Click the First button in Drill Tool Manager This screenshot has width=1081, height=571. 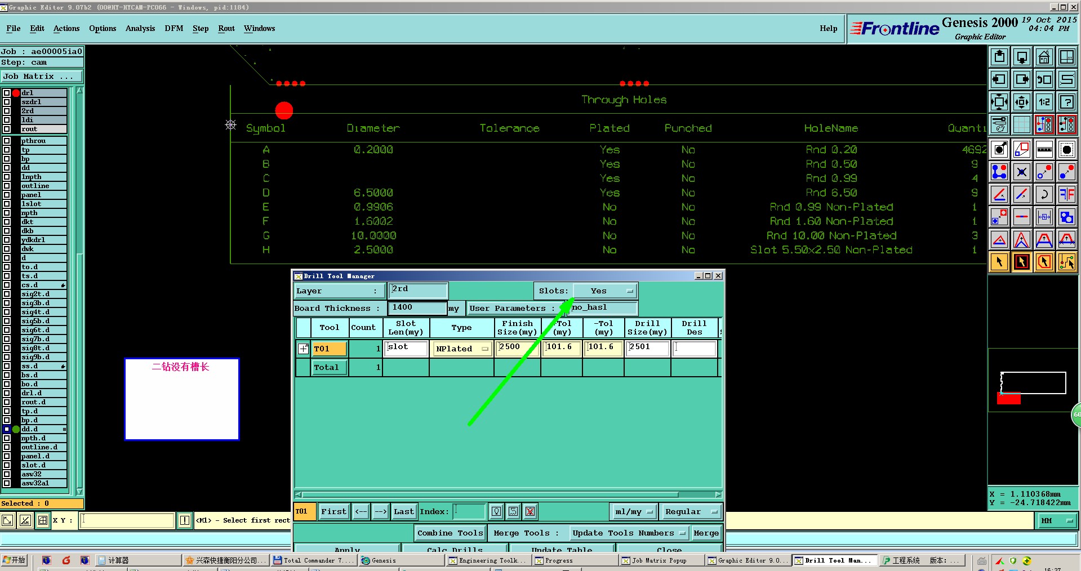(x=333, y=511)
